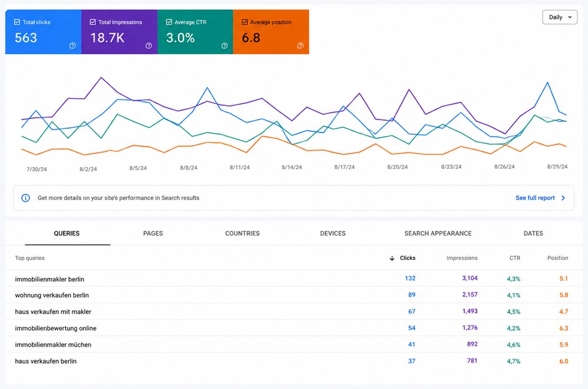Open the Countries tab
The height and width of the screenshot is (389, 588).
coord(242,233)
